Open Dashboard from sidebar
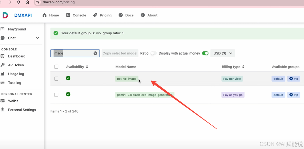The height and width of the screenshot is (149, 304). (x=17, y=56)
